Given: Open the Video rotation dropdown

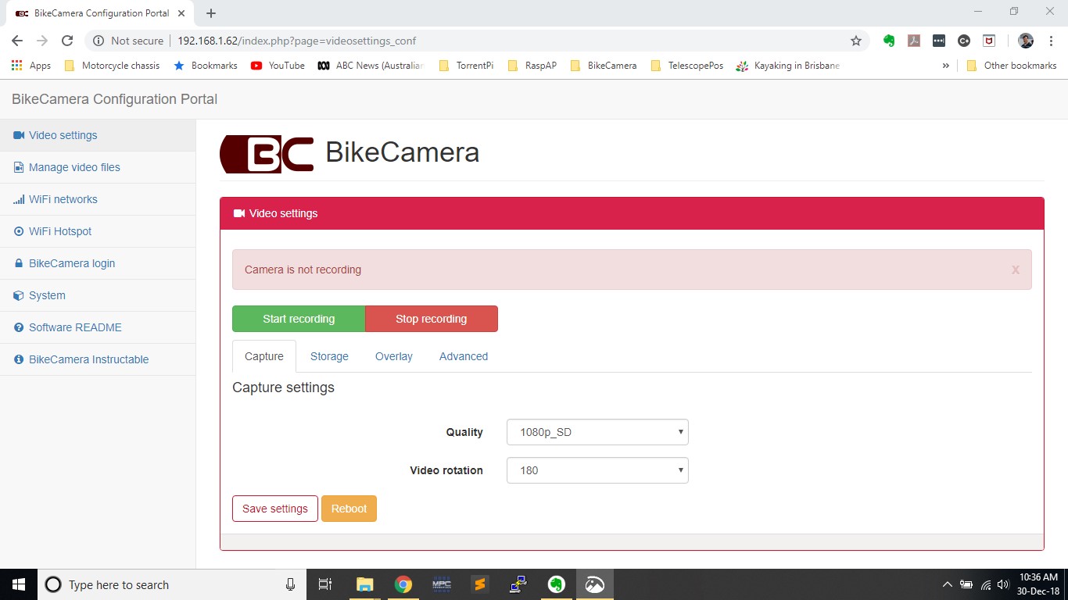Looking at the screenshot, I should [x=597, y=470].
